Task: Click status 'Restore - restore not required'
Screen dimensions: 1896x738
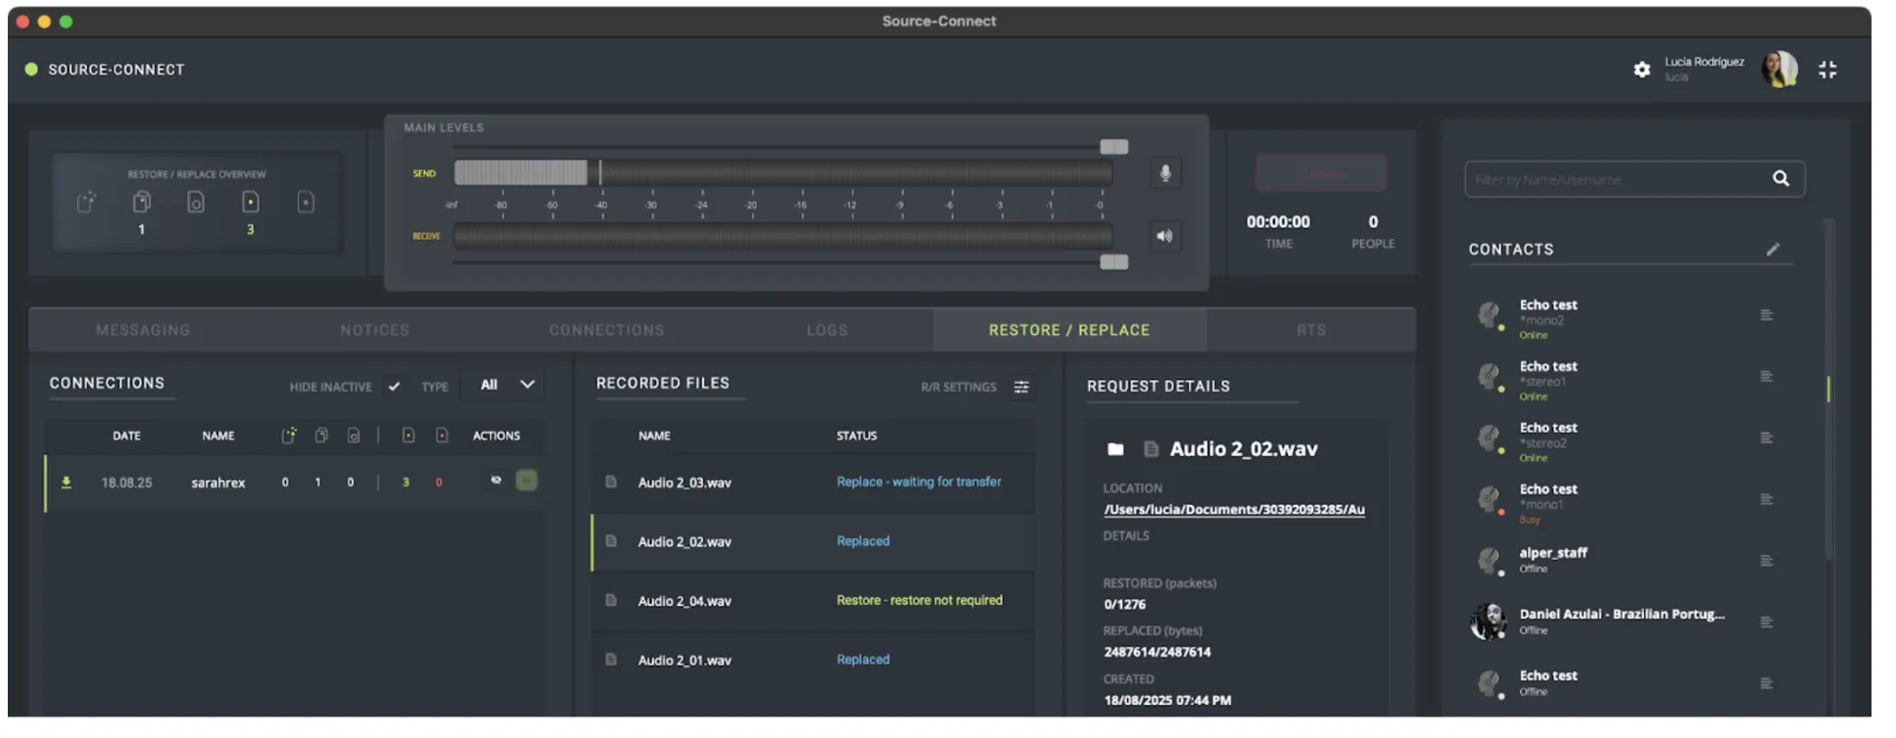Action: (920, 600)
